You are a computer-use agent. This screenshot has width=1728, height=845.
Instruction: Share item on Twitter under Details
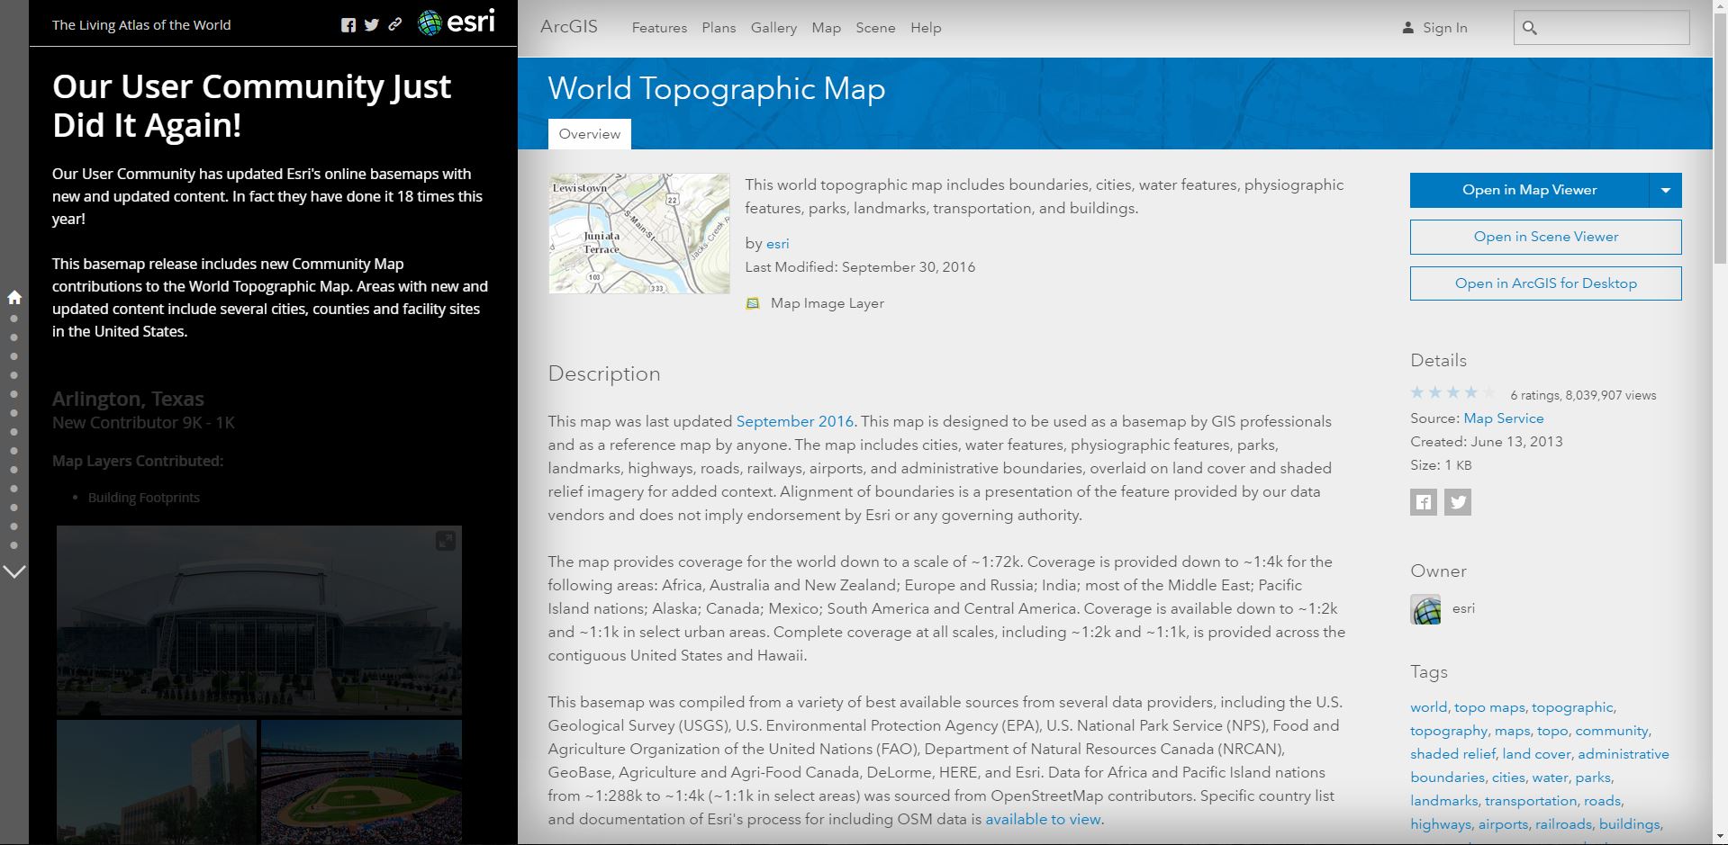1458,502
